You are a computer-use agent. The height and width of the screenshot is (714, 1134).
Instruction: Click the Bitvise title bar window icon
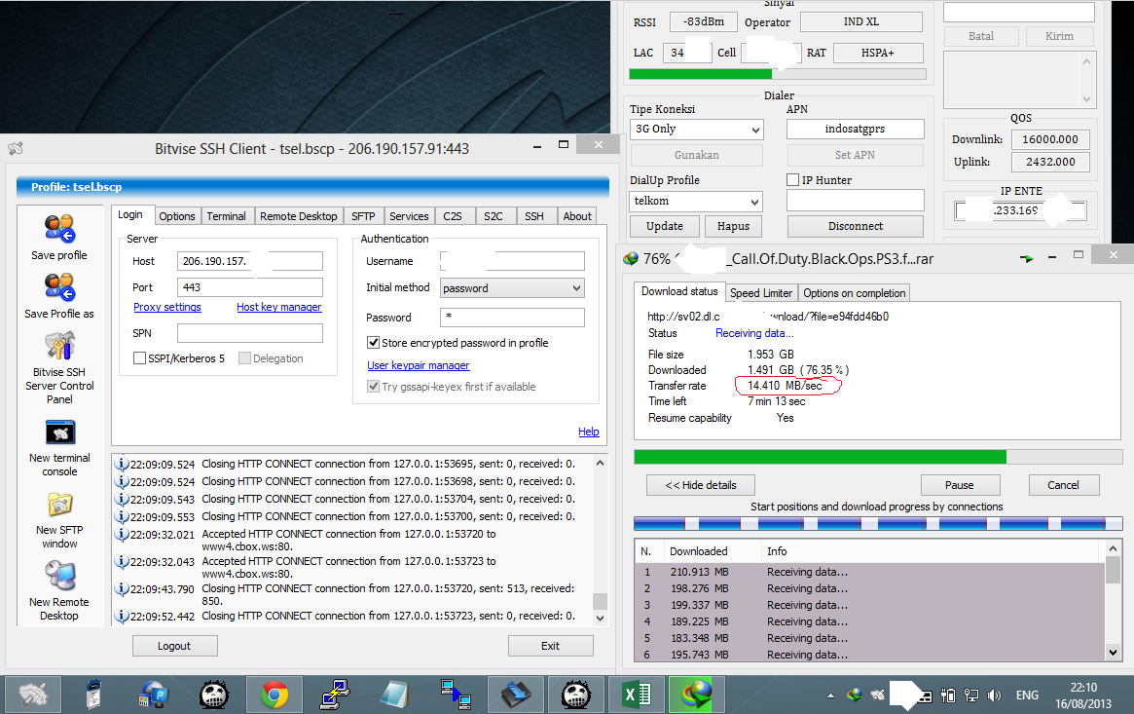pyautogui.click(x=16, y=148)
